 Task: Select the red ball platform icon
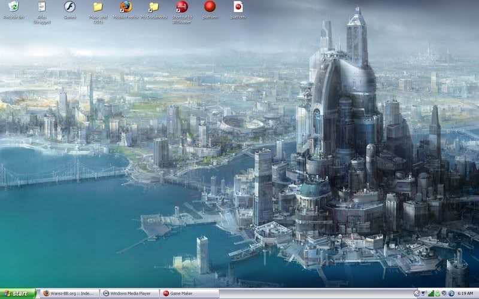[210, 7]
